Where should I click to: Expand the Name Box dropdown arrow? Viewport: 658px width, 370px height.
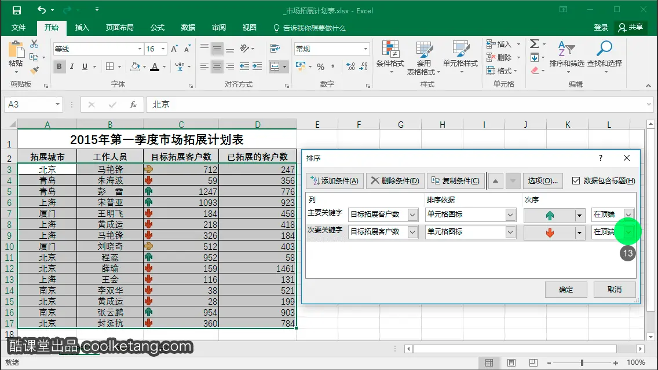click(x=57, y=104)
